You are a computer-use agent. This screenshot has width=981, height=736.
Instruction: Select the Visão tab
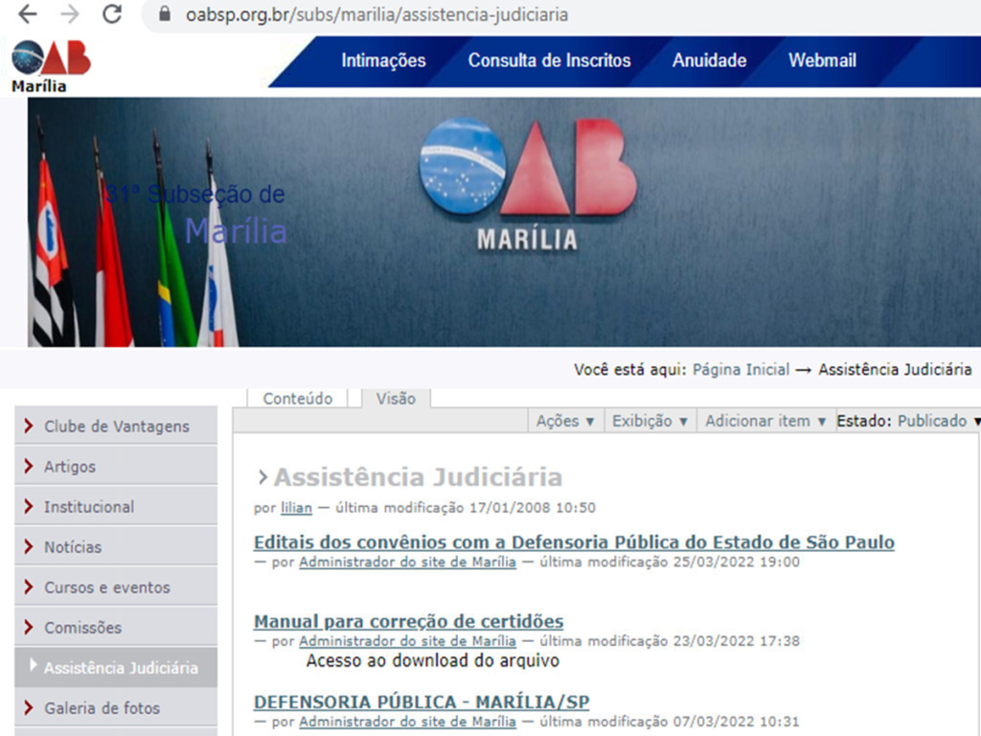396,398
